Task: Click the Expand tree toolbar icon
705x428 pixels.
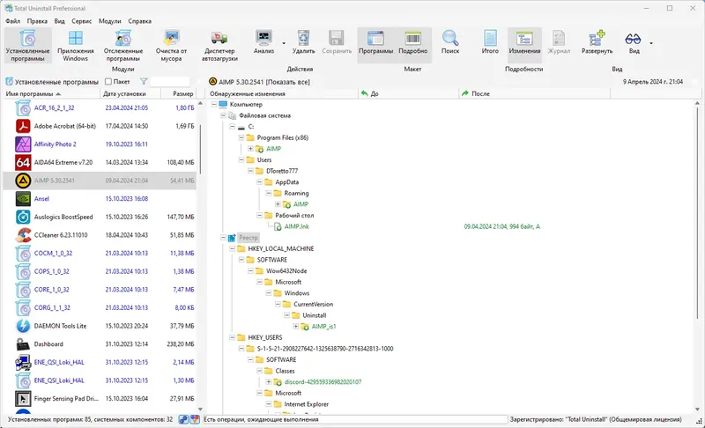Action: (597, 39)
